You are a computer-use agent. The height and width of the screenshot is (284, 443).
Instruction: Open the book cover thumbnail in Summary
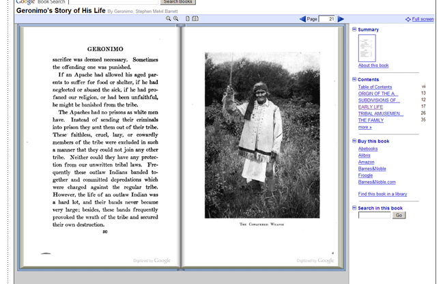tap(367, 48)
